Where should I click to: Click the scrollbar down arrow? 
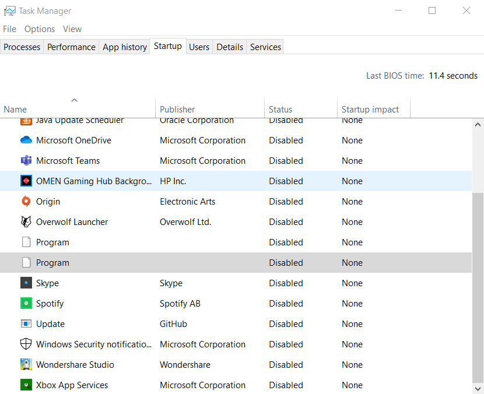[478, 388]
